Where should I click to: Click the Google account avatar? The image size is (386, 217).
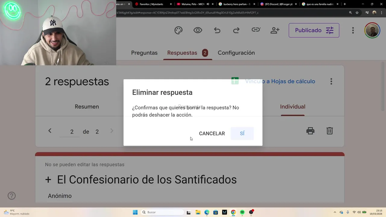[x=372, y=30]
